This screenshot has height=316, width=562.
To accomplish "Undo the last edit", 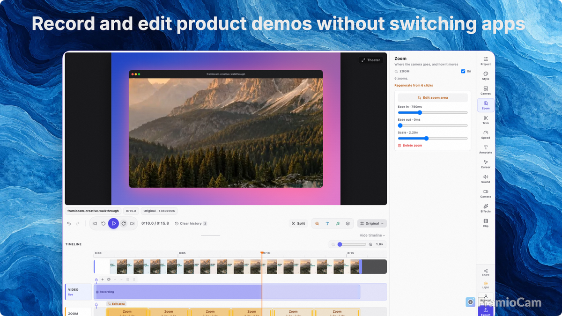I will coord(69,223).
